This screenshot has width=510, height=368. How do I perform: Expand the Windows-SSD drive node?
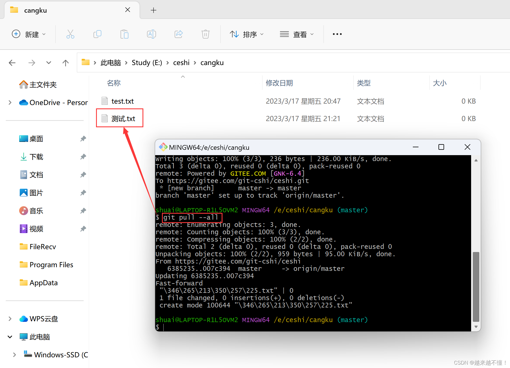(x=14, y=355)
